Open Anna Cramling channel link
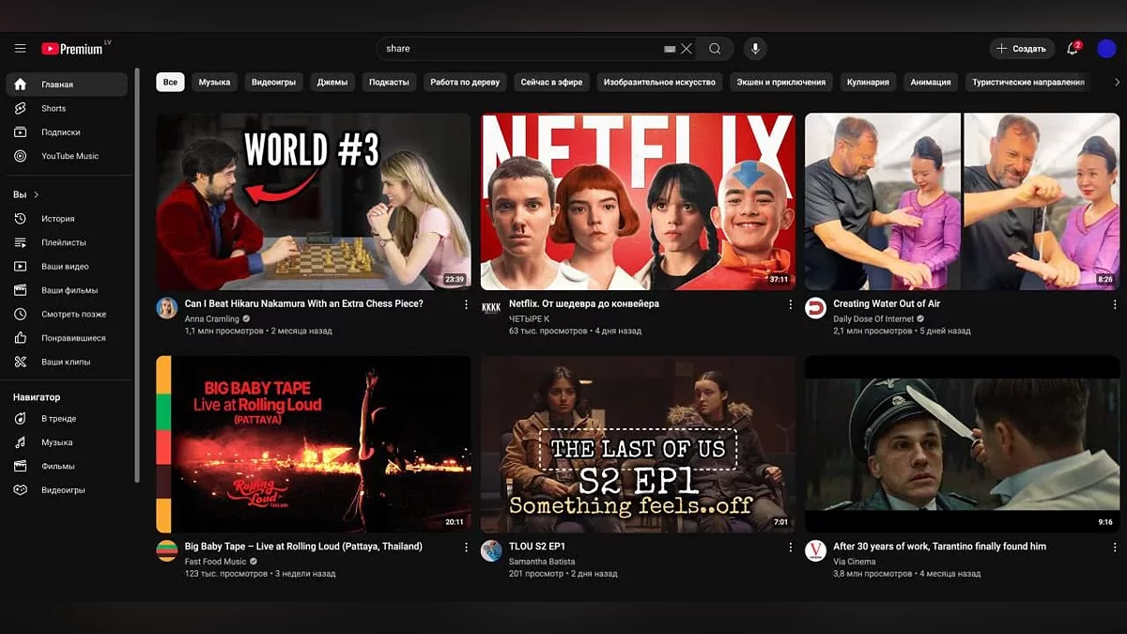1127x634 pixels. tap(212, 319)
